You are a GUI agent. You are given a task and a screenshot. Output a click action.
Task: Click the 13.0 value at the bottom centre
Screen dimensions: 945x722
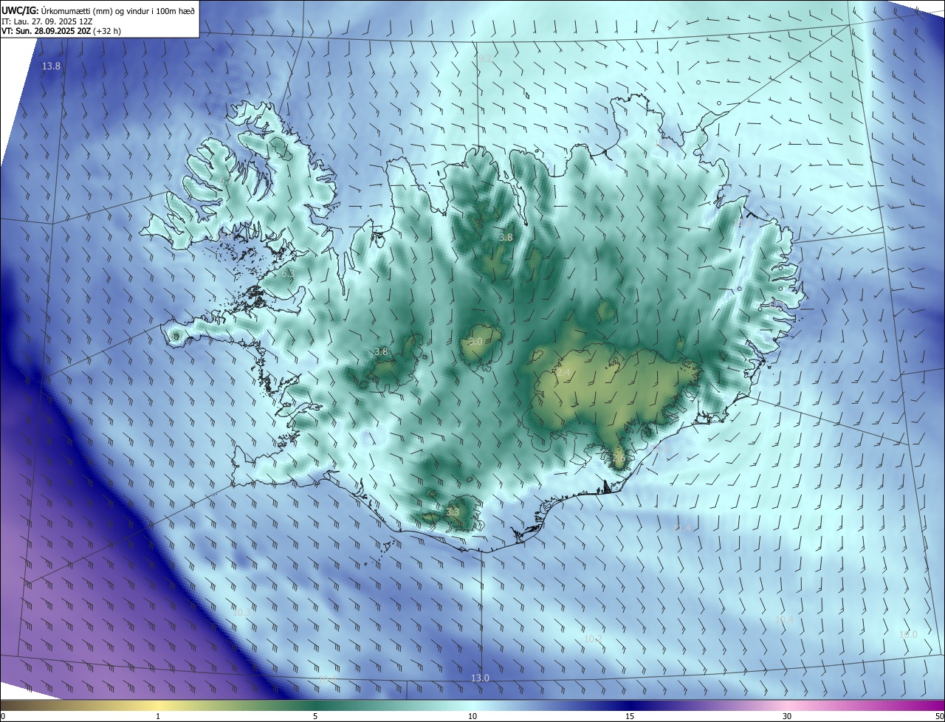pos(480,678)
